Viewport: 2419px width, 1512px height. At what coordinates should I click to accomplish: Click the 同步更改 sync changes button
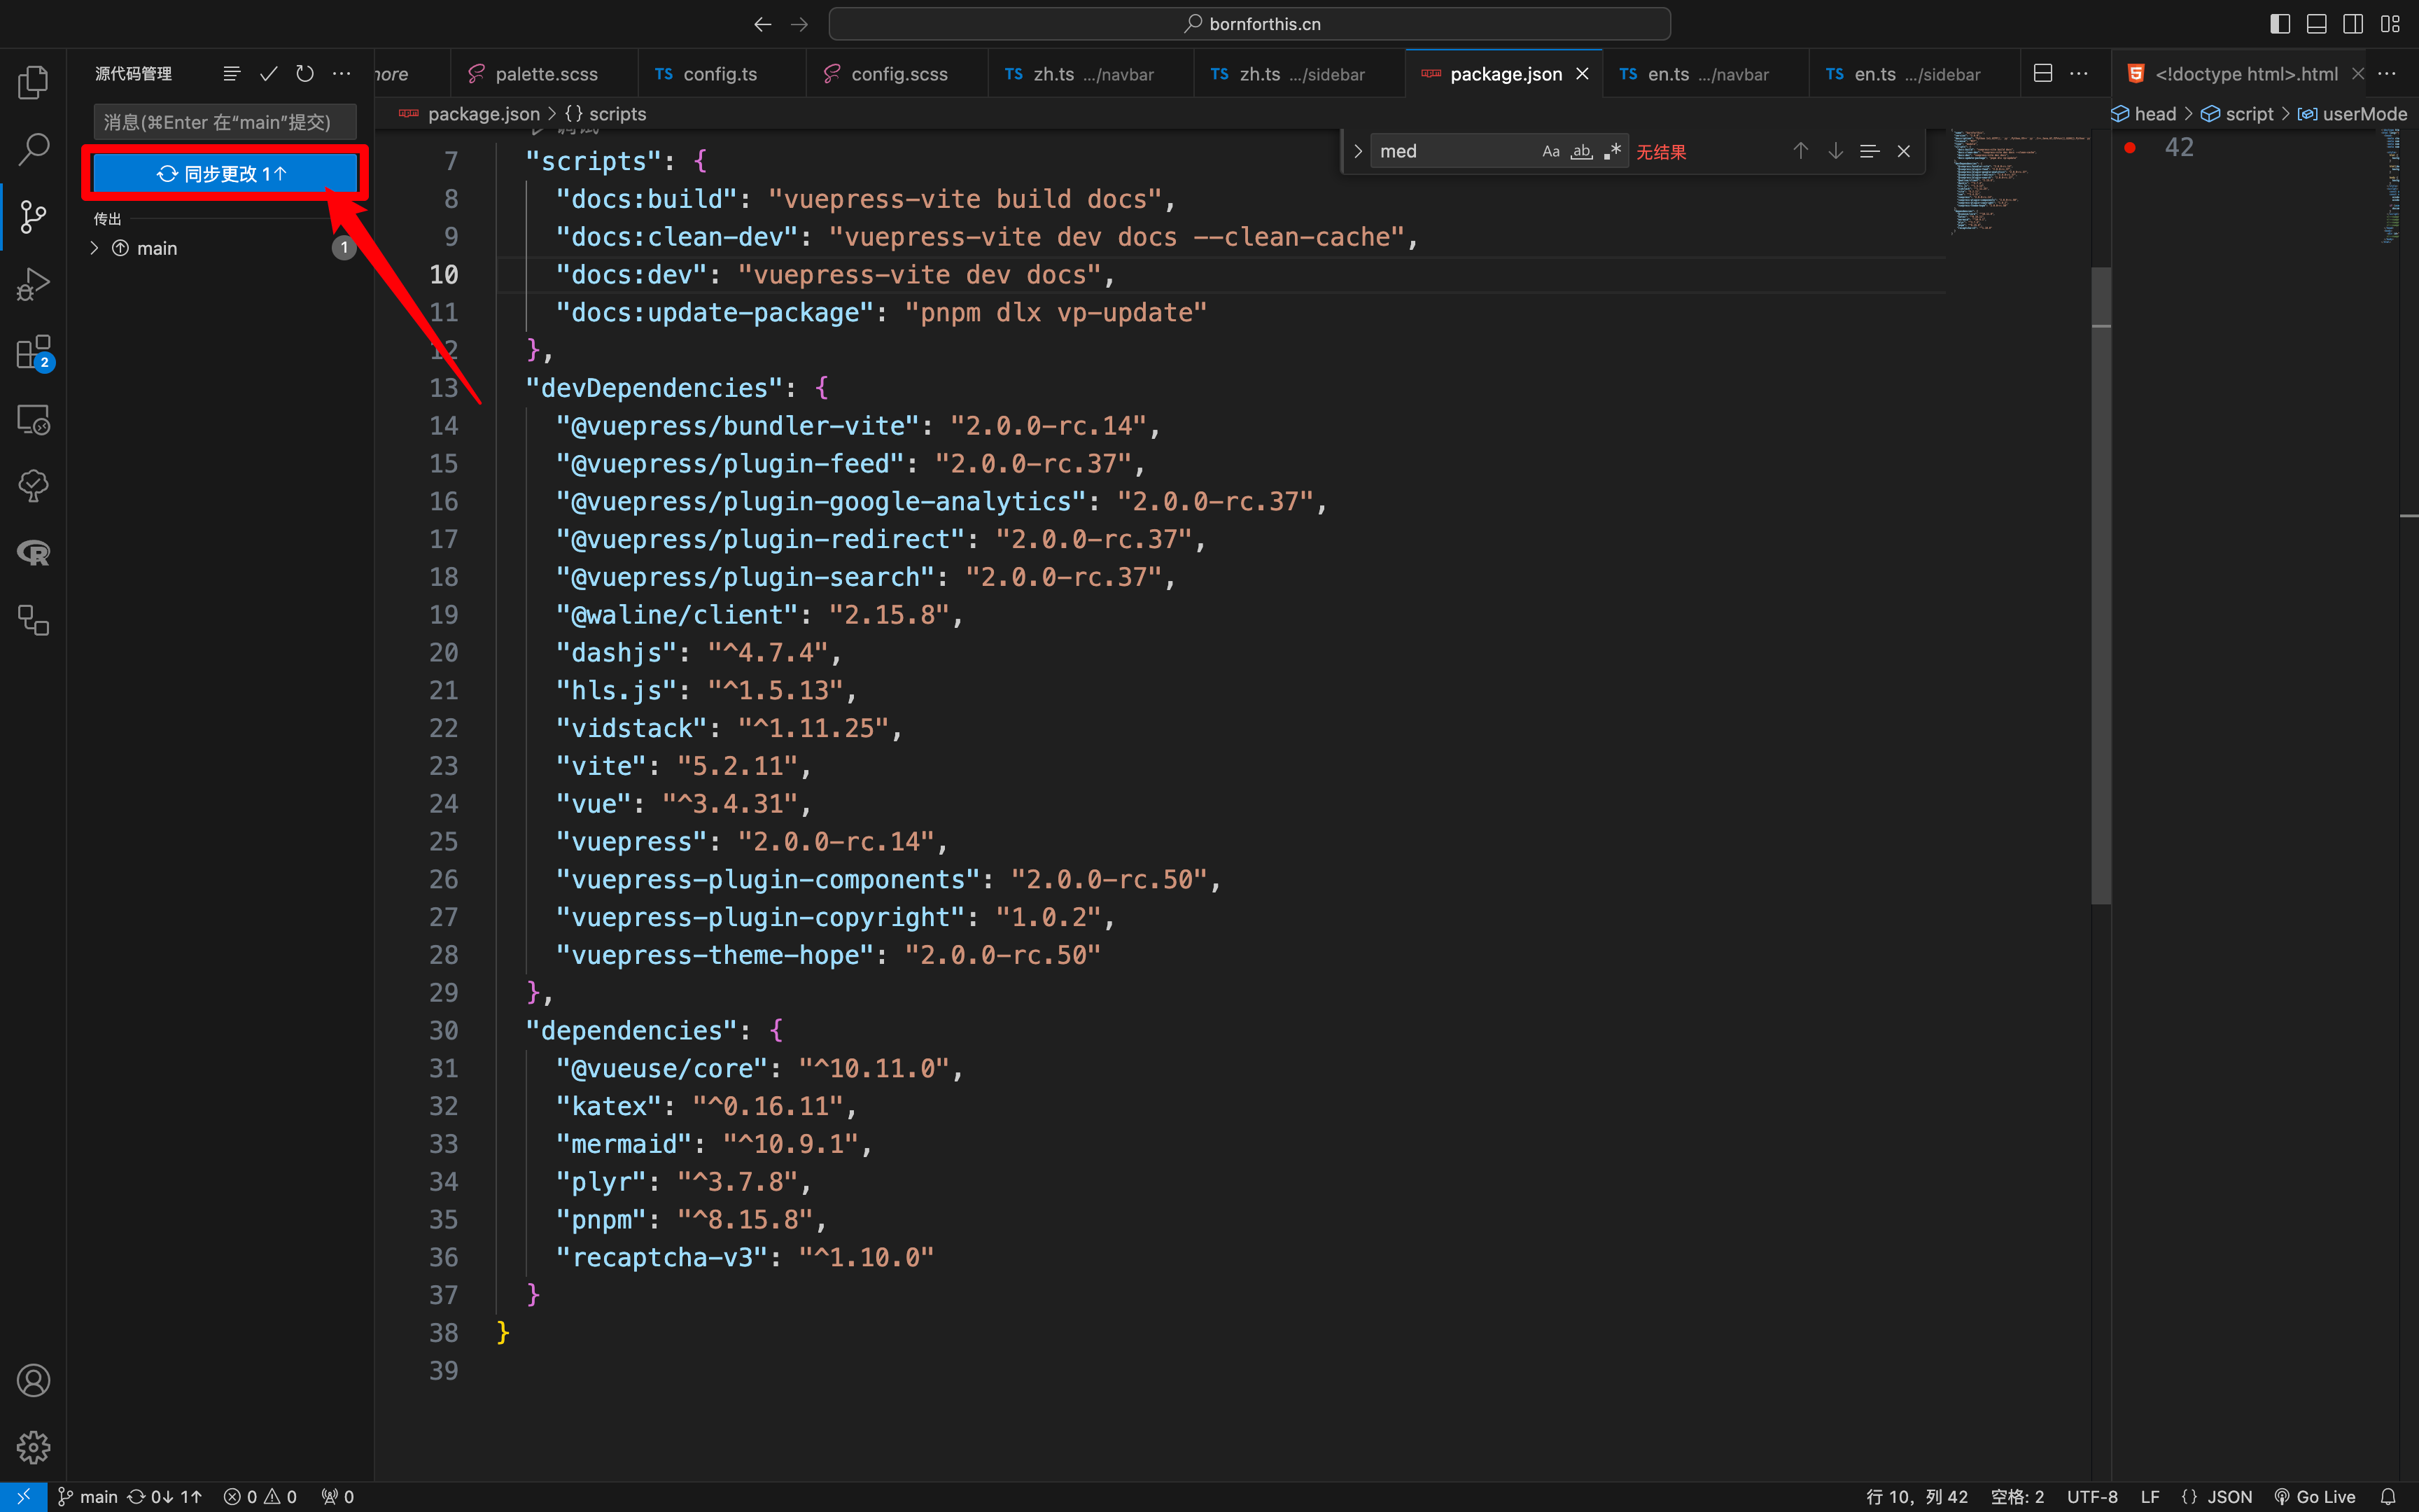(x=224, y=174)
